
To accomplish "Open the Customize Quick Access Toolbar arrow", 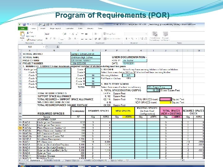I will pos(55,24).
